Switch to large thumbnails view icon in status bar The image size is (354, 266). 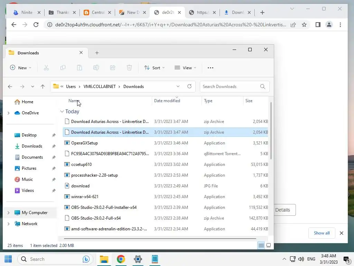[x=269, y=246]
